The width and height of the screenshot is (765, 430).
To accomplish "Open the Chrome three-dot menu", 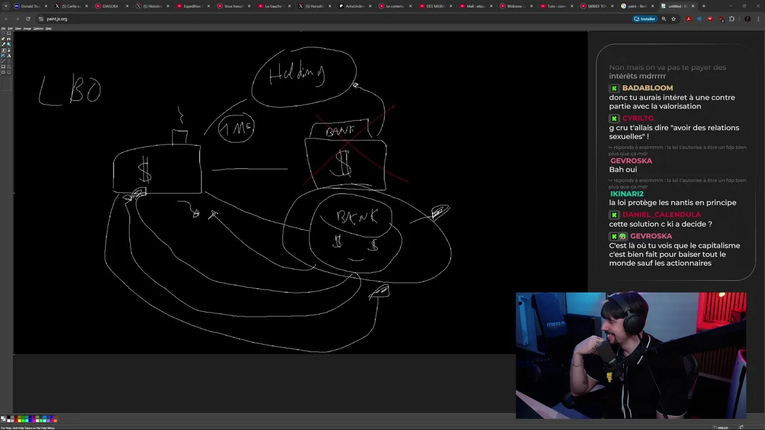I will tap(758, 19).
